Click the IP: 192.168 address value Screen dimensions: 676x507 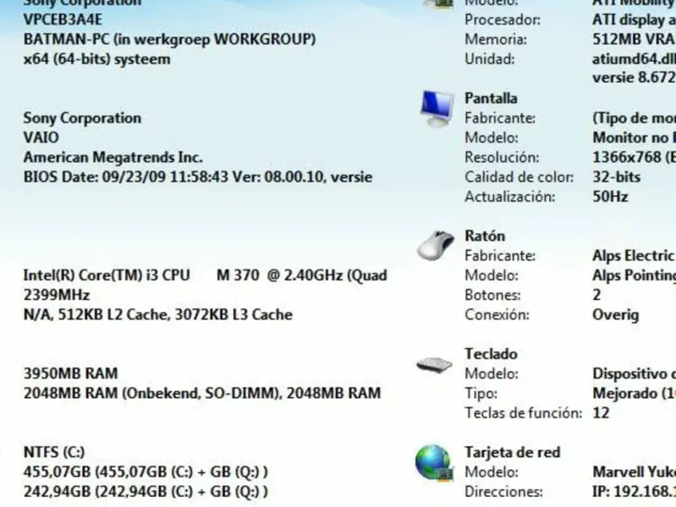(x=635, y=492)
